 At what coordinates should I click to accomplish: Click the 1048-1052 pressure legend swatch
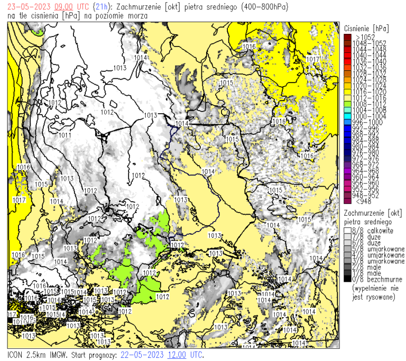(347, 43)
